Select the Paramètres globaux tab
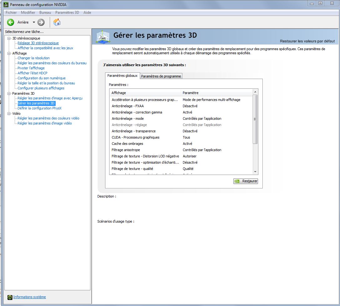The height and width of the screenshot is (306, 340). pyautogui.click(x=122, y=76)
